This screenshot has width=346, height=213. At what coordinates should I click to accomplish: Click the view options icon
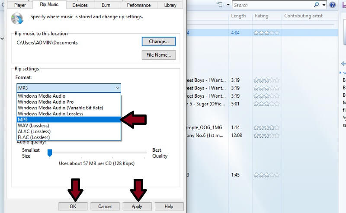[220, 5]
